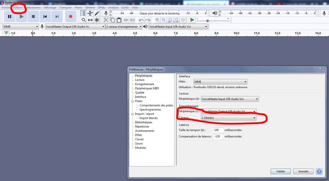The height and width of the screenshot is (181, 329).
Task: Open the Lecture Périphérique dropdown
Action: [x=230, y=99]
